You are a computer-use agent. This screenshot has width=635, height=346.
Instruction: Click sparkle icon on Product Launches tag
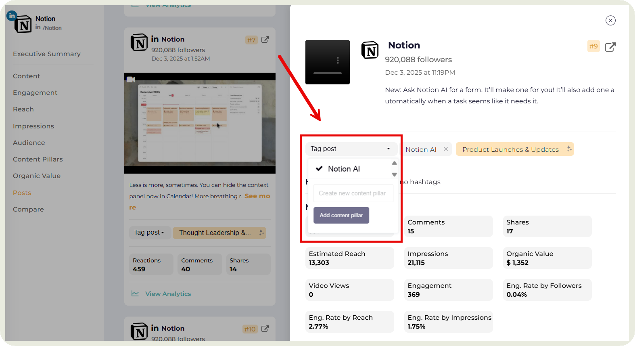pyautogui.click(x=569, y=149)
